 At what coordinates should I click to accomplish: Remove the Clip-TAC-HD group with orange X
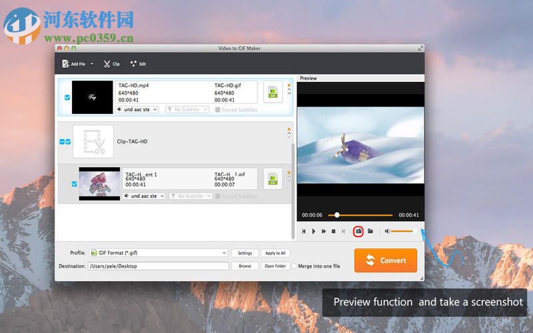click(289, 129)
